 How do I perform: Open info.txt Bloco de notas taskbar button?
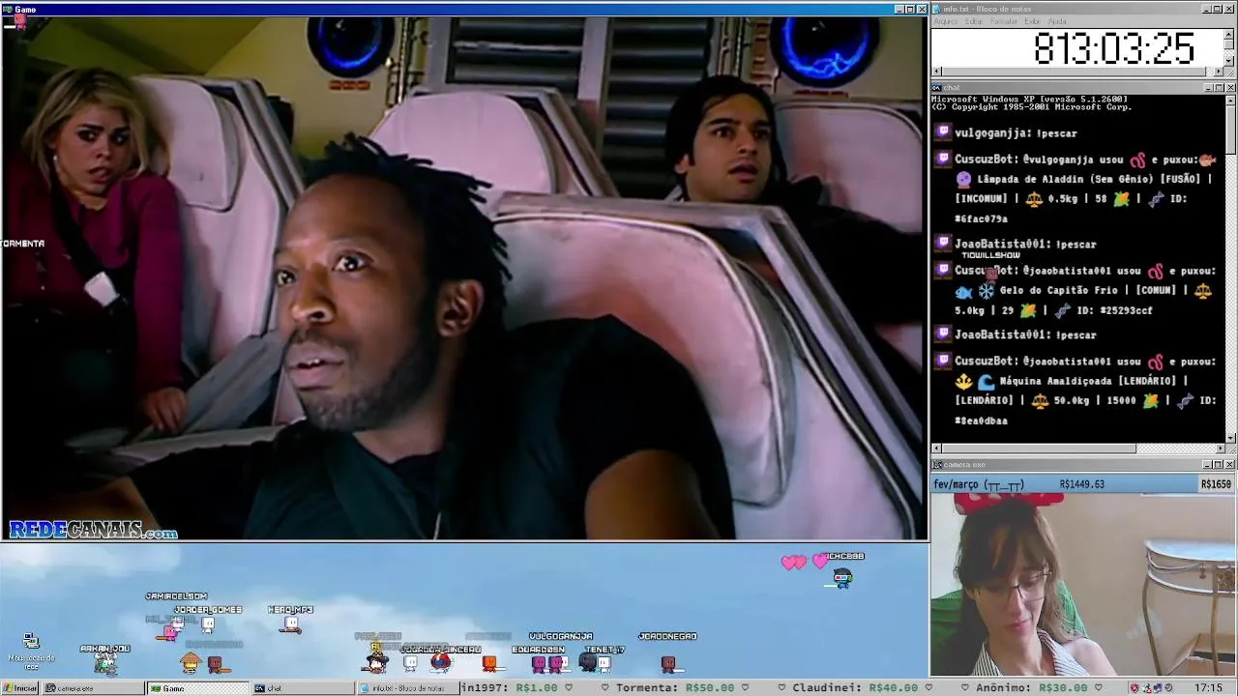[x=407, y=688]
